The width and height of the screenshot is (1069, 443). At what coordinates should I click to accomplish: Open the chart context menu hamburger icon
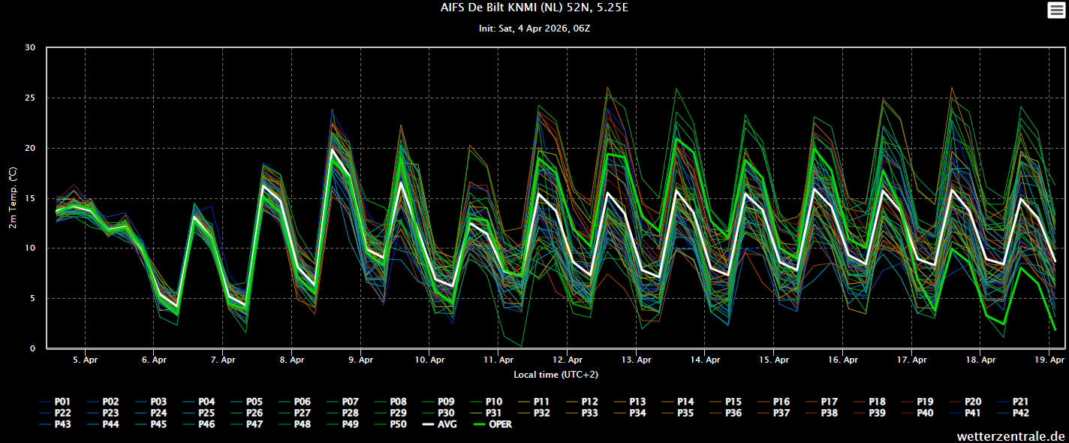pos(1056,10)
